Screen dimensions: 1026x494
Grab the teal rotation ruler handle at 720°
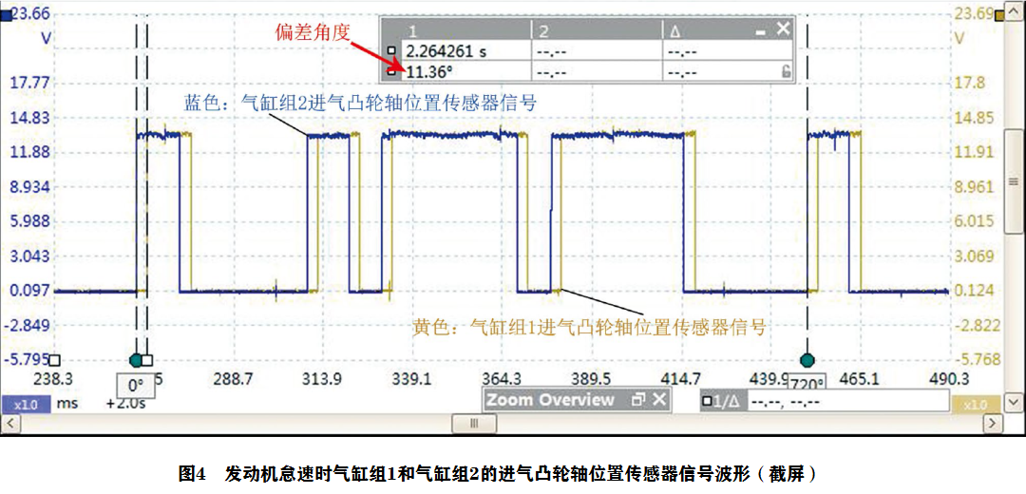click(x=807, y=360)
